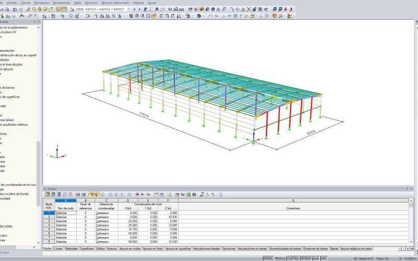The width and height of the screenshot is (418, 261).
Task: Click the circle-with-line icon in top toolbar
Action: 237,9
